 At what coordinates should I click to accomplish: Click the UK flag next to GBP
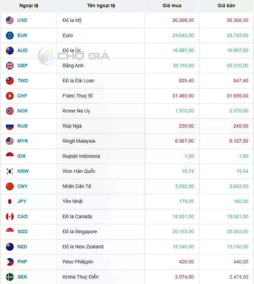10,66
